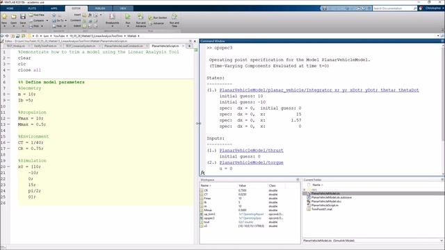Screen dimensions: 445x250
Task: Select PlanarVehicleModel.slx.autosave file
Action: (x=331, y=197)
